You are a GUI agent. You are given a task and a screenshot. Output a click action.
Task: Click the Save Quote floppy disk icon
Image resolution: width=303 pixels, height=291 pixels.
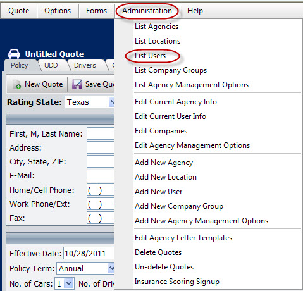point(77,84)
